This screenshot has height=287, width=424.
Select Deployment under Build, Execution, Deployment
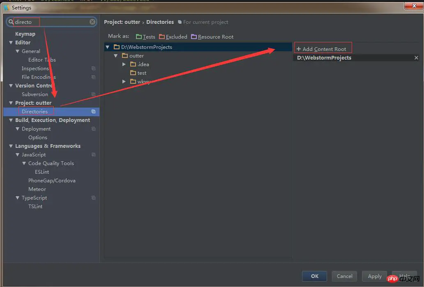(36, 129)
